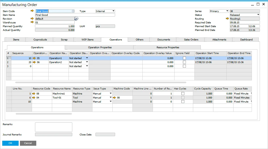
Task: Click the link arrow beside resource code 08
Action: click(x=34, y=93)
